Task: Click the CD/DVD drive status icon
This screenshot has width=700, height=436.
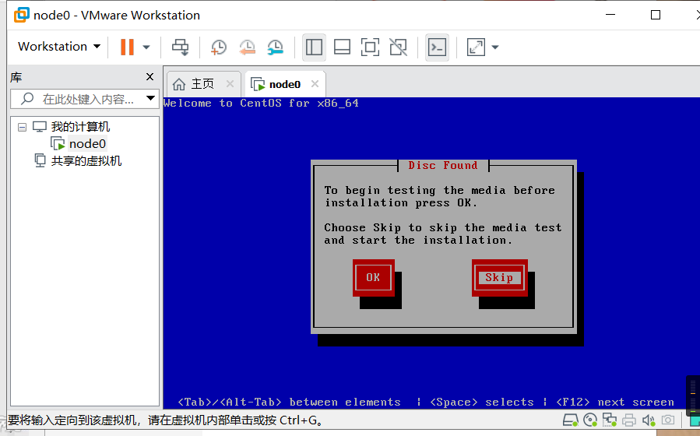Action: pos(590,420)
